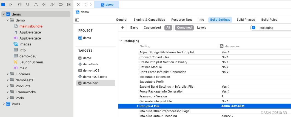Show only Customized settings
Screen dimensions: 291x117
click(x=152, y=27)
